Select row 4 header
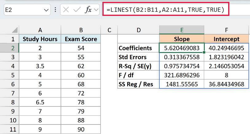This screenshot has height=134, width=250. (10, 66)
